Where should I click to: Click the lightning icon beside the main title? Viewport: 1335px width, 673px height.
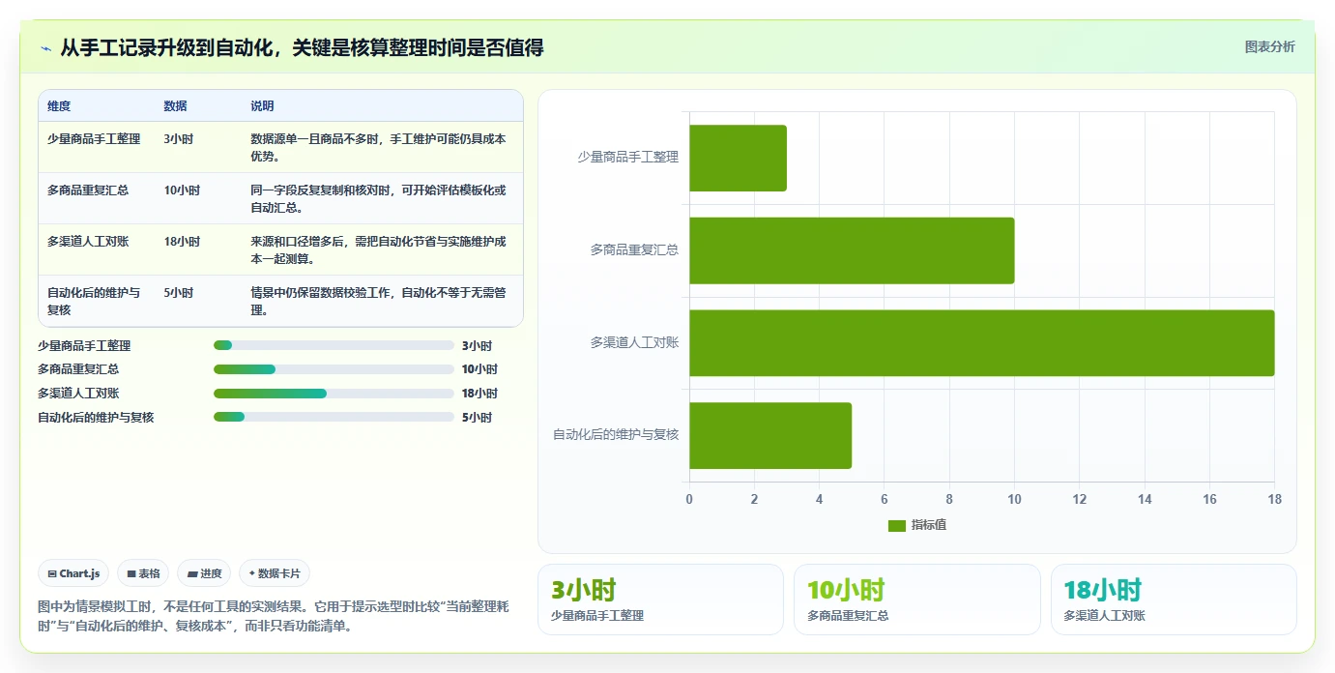(46, 47)
